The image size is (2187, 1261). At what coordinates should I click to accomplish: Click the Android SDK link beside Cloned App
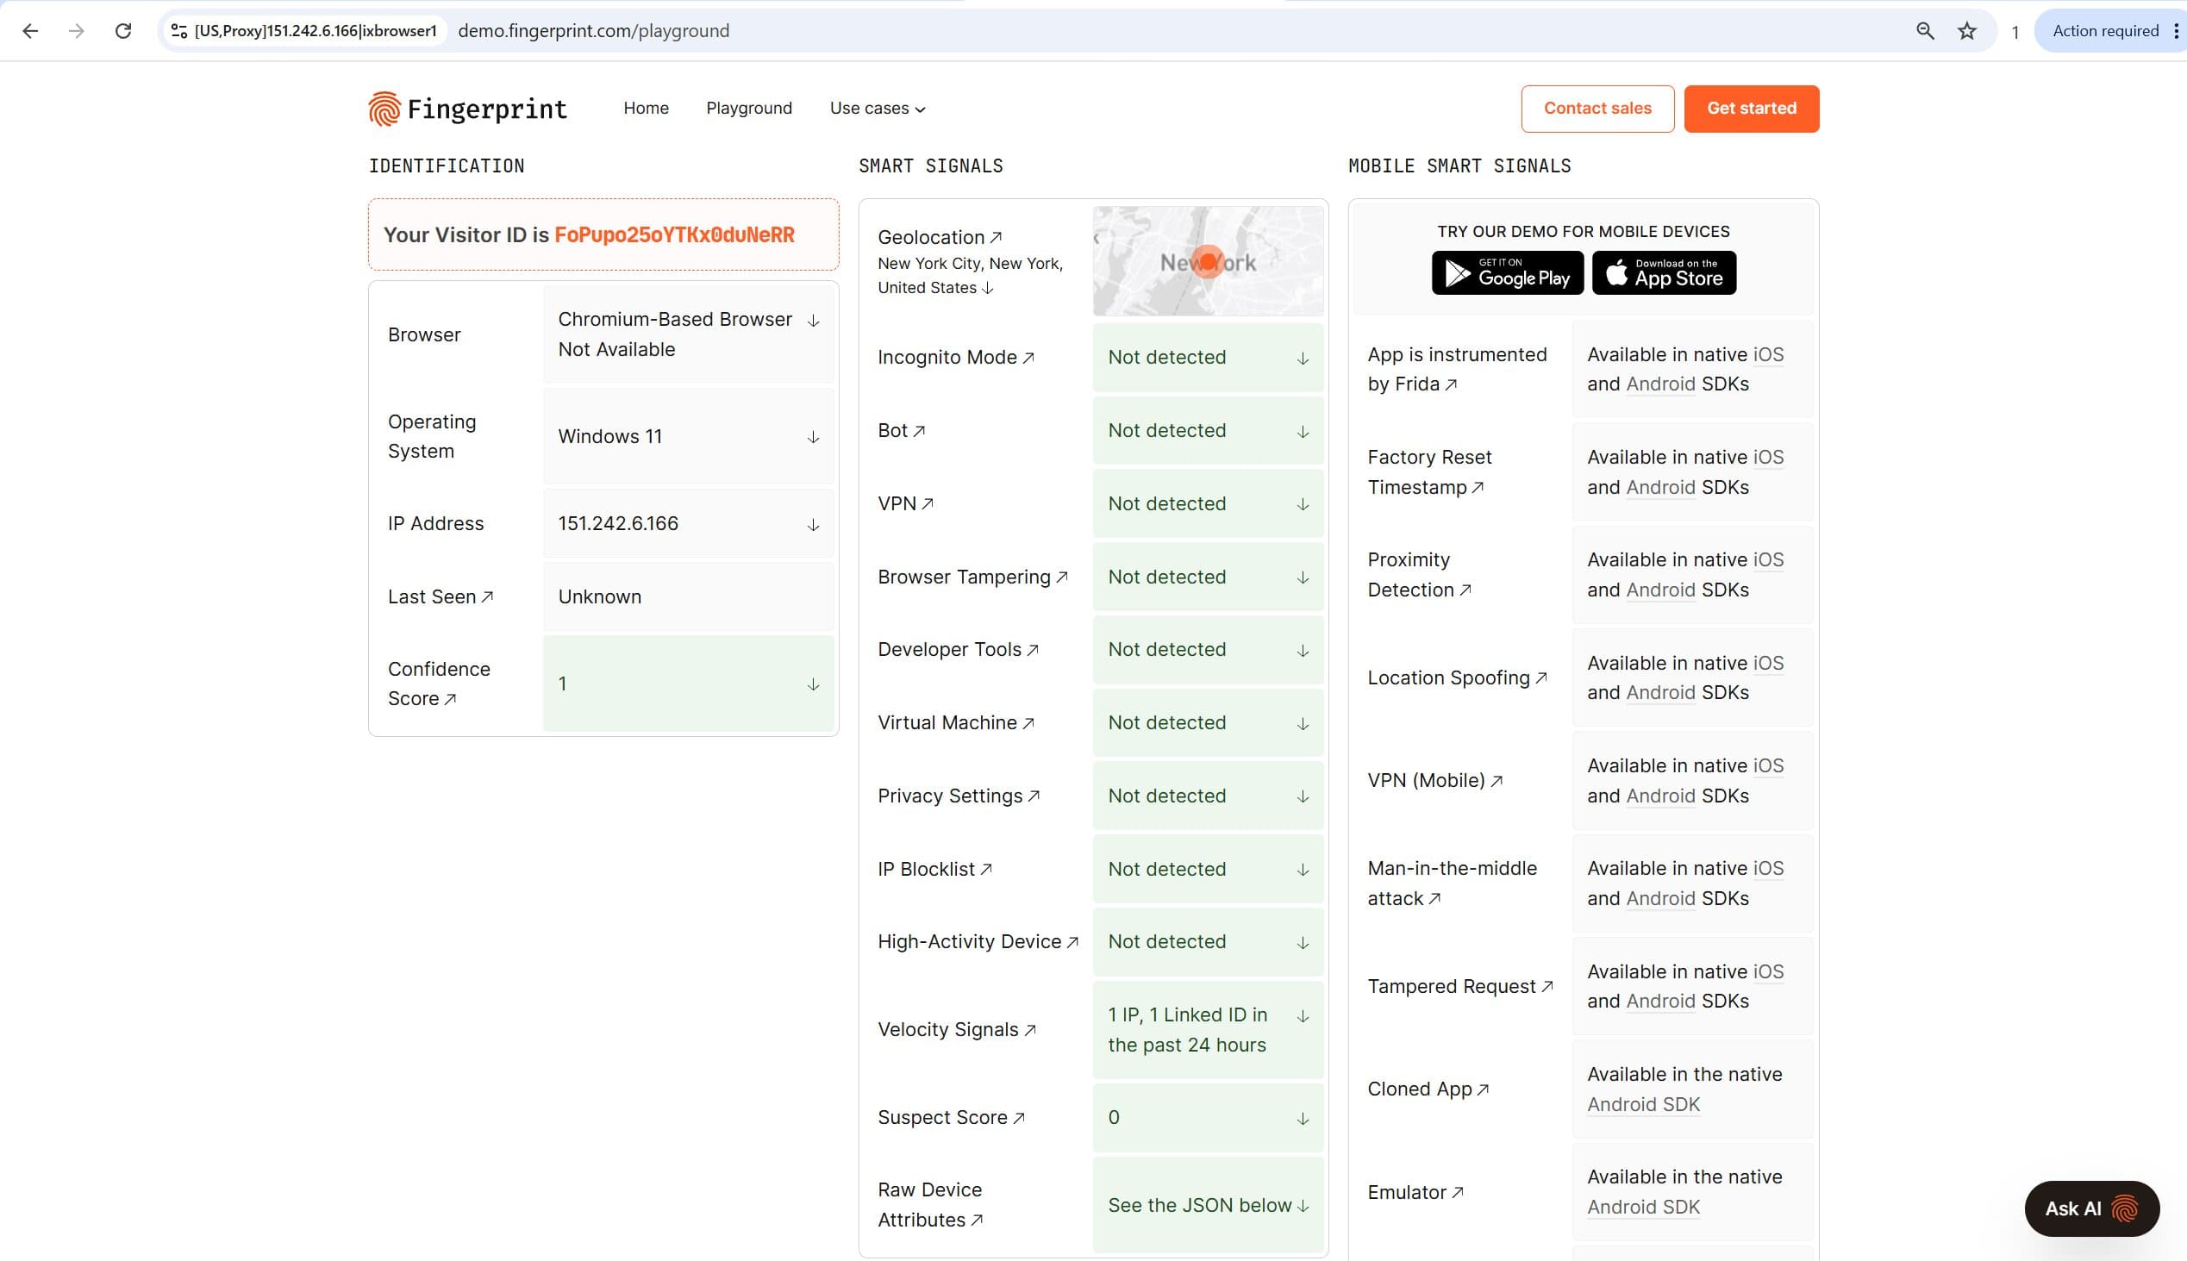coord(1643,1104)
